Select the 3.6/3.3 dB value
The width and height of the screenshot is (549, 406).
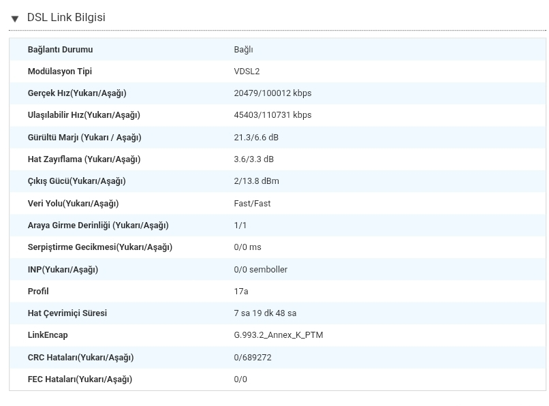coord(254,159)
